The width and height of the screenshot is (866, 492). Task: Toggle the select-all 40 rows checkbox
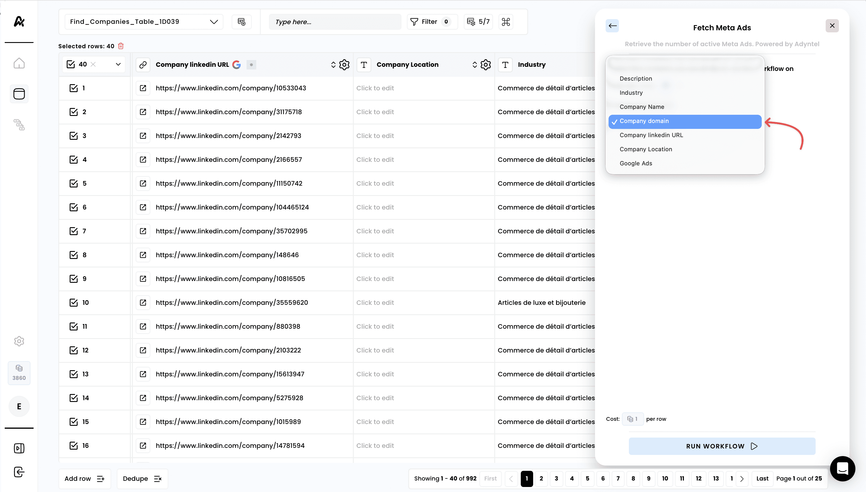[71, 64]
